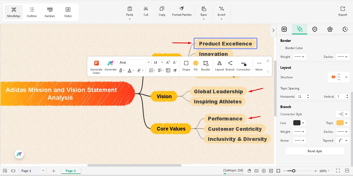Open the Branch Weight dropdown
Image resolution: width=353 pixels, height=176 pixels.
coord(299,132)
